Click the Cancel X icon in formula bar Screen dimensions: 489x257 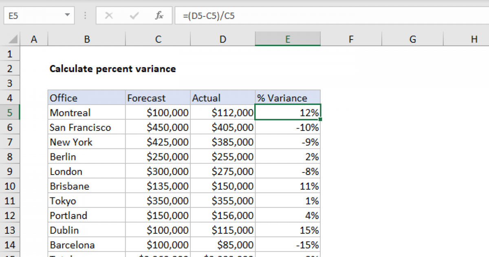point(109,16)
